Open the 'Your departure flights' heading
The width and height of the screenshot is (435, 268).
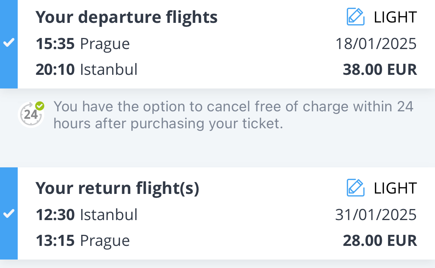pyautogui.click(x=127, y=17)
